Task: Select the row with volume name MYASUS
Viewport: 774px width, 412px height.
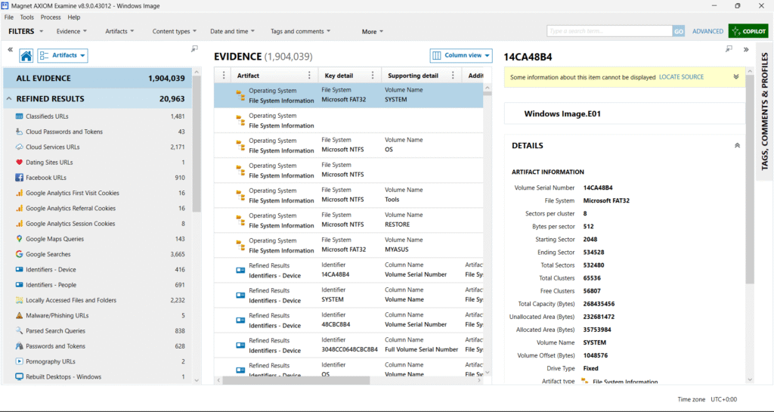Action: click(x=348, y=245)
